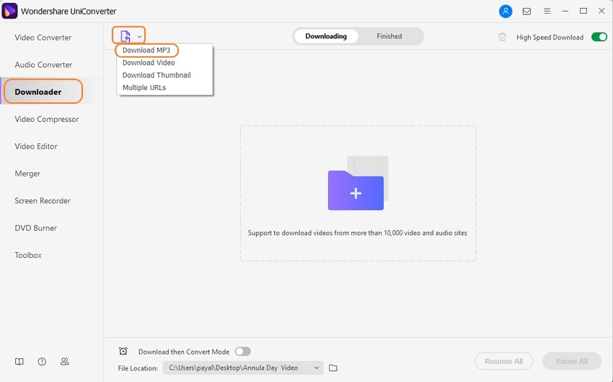Open the user account profile icon
613x382 pixels.
[x=505, y=11]
